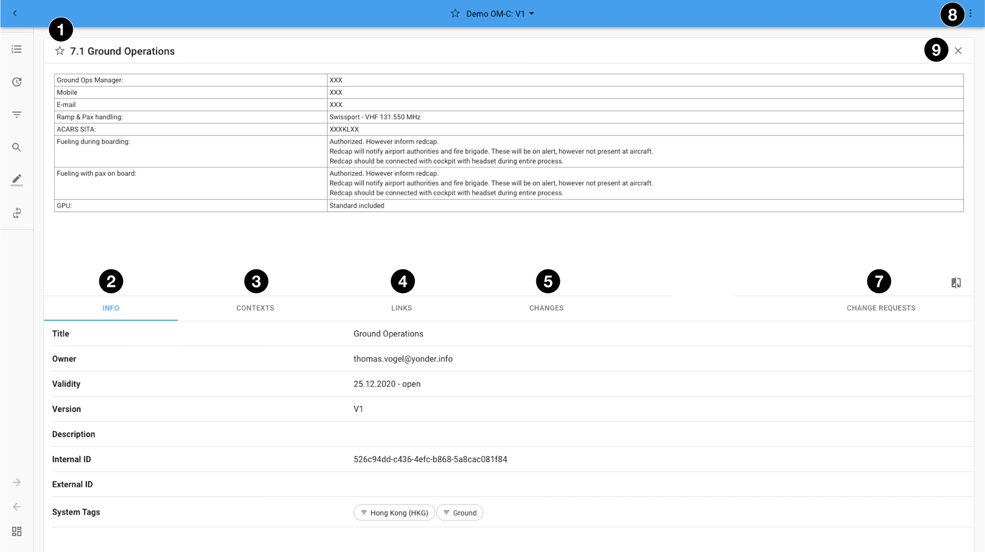Click the Description row label
This screenshot has height=552, width=985.
tap(73, 434)
